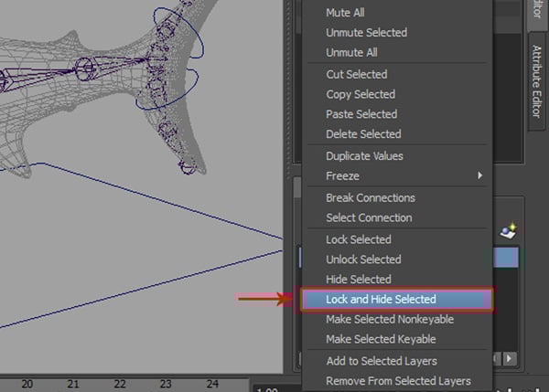
Task: Expand the Freeze submenu arrow
Action: click(x=480, y=175)
